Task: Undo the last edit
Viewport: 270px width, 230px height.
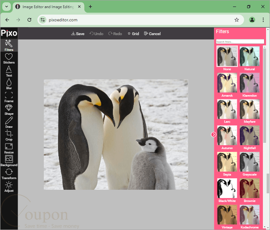Action: point(96,34)
